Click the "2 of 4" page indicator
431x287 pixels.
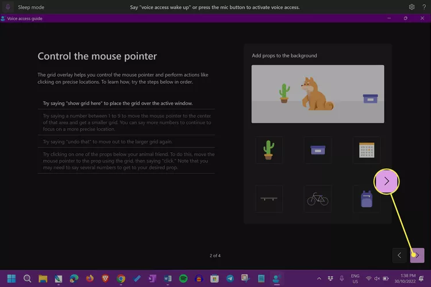click(x=215, y=255)
